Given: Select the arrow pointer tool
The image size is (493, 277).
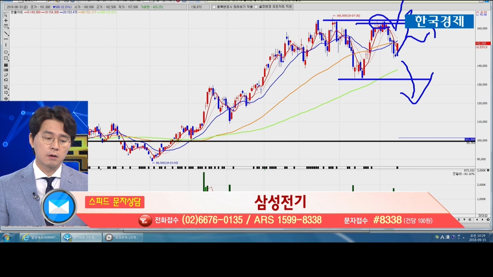Looking at the screenshot, I should tap(6, 15).
